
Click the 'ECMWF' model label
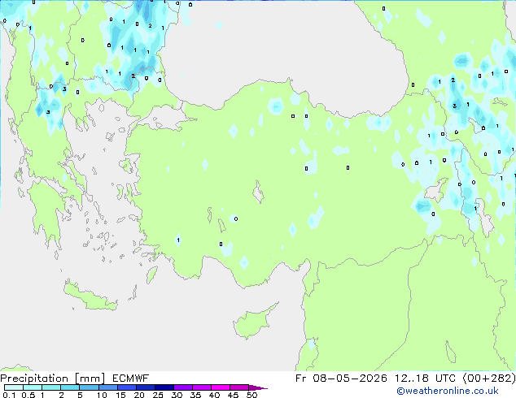point(131,379)
